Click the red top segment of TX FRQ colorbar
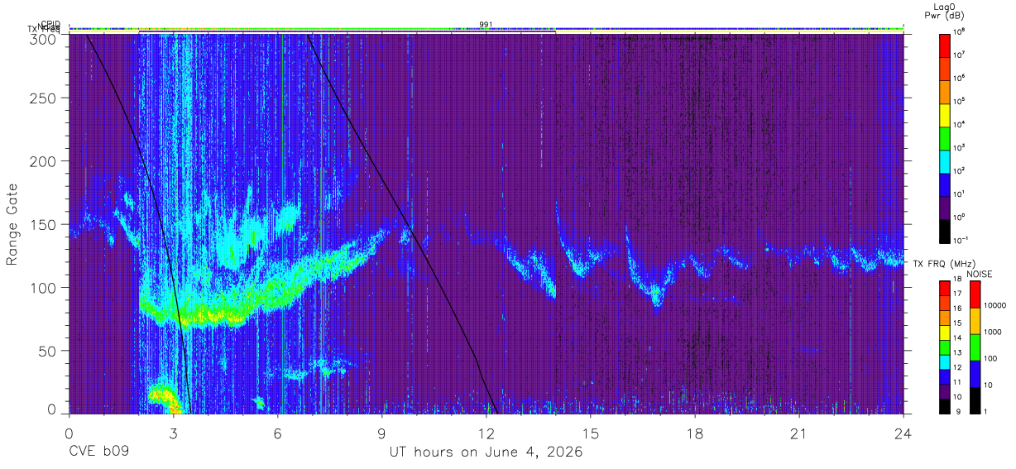Image resolution: width=1016 pixels, height=469 pixels. click(946, 289)
